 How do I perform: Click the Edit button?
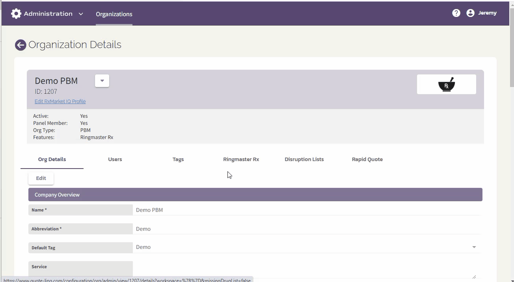(x=41, y=178)
